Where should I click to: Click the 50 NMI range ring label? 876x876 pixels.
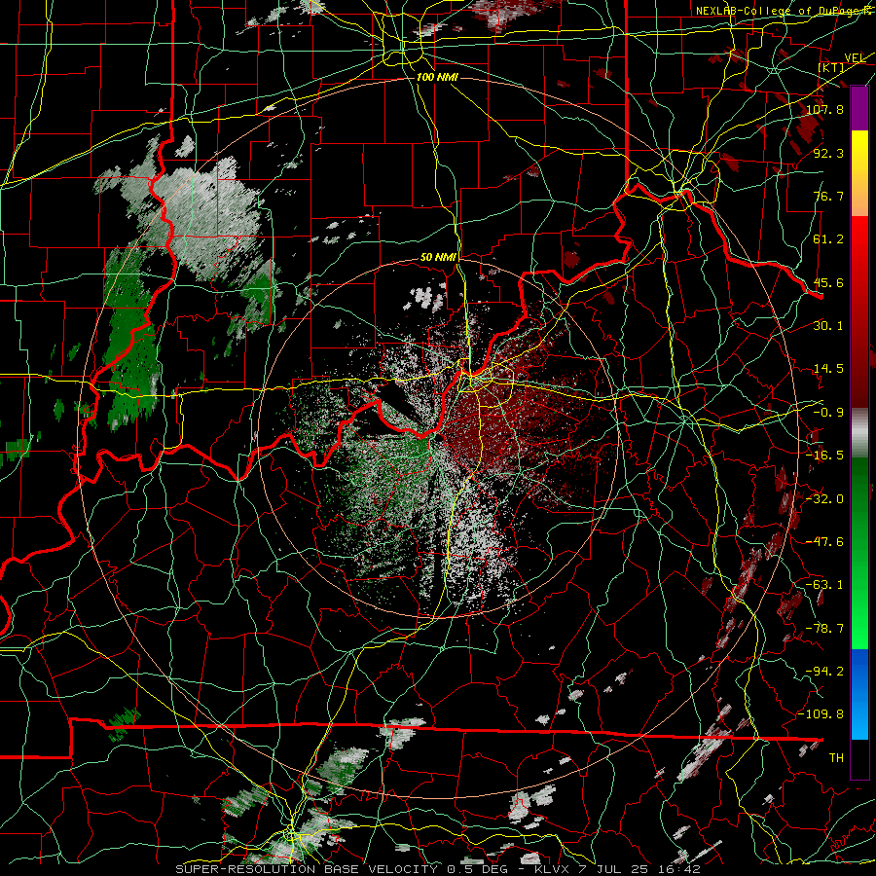439,258
